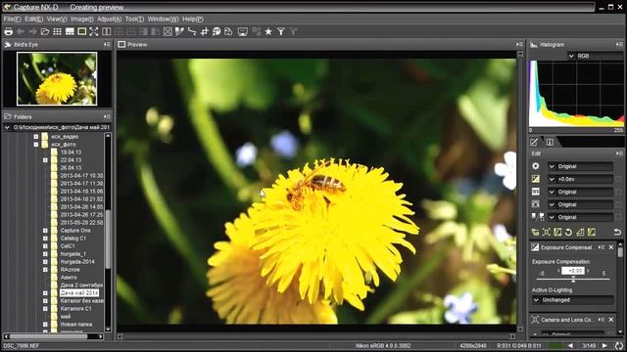The height and width of the screenshot is (352, 627).
Task: Click the exposure compensation icon in Edit
Action: (536, 179)
